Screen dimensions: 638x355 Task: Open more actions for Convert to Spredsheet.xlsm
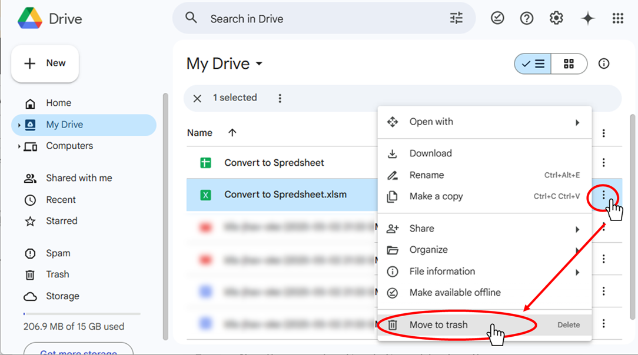[x=604, y=195]
